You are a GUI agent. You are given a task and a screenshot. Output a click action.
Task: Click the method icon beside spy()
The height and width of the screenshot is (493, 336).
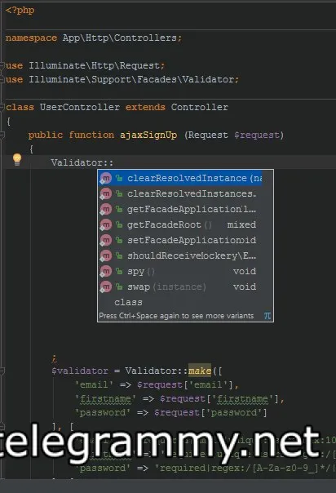tap(106, 271)
